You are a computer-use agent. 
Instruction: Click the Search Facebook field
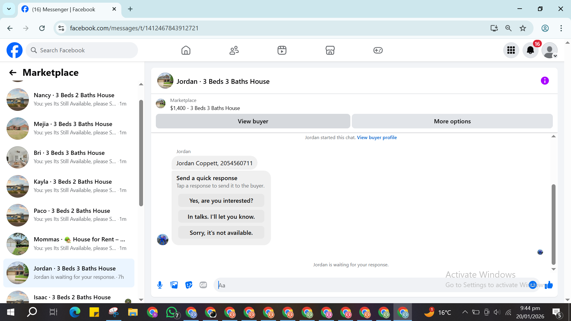pyautogui.click(x=82, y=50)
